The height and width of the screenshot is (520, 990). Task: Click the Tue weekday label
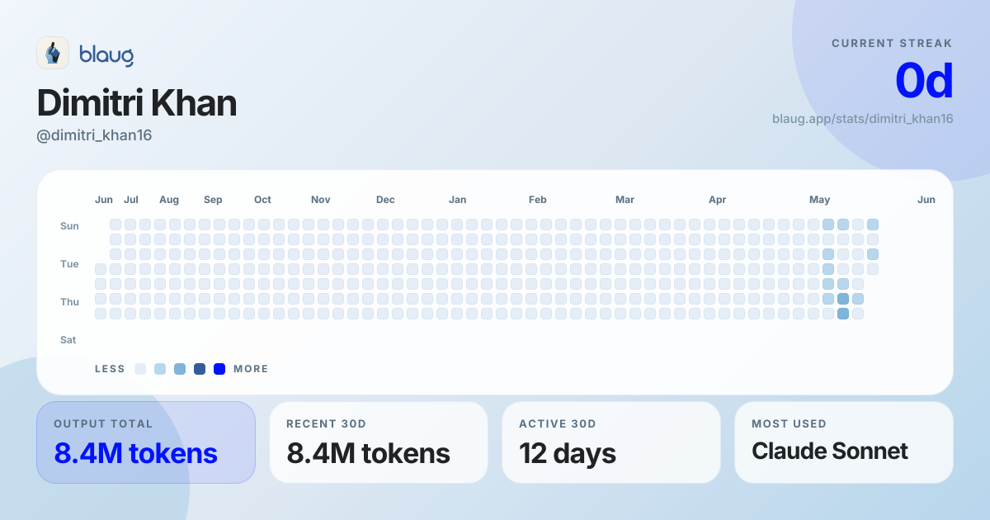pyautogui.click(x=69, y=264)
